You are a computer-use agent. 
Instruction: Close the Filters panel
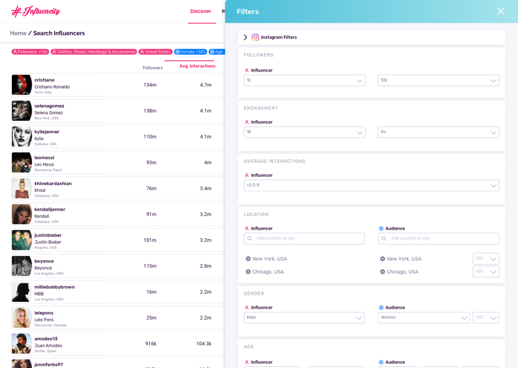(x=501, y=11)
